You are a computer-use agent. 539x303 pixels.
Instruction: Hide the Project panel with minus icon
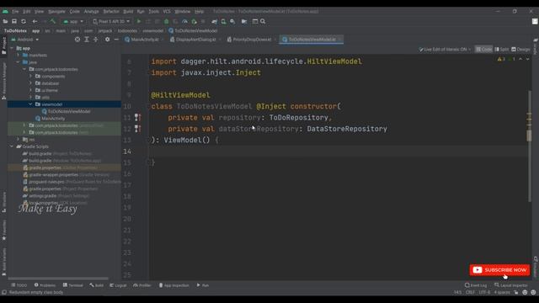[116, 40]
